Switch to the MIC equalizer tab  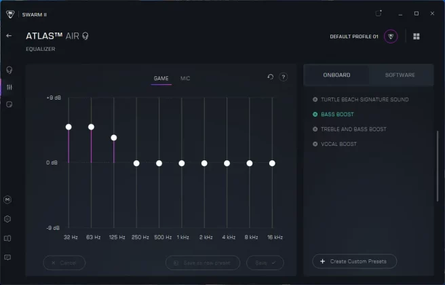coord(185,79)
